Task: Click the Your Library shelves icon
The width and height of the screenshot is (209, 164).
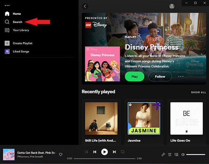Action: point(7,30)
